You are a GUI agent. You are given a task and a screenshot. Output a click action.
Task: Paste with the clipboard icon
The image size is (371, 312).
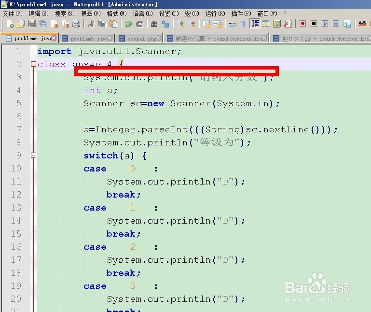tap(113, 24)
